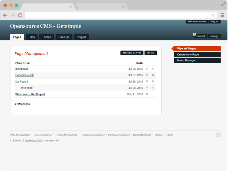The width and height of the screenshot is (228, 173).
Task: Open the Plugins tab
Action: (81, 37)
